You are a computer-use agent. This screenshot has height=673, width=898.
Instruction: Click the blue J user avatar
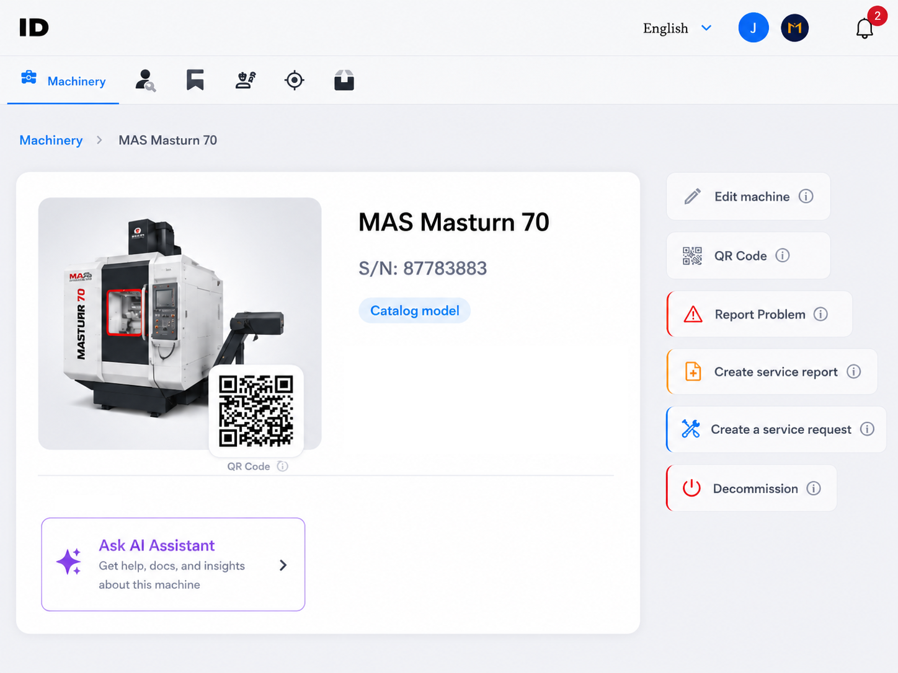(753, 28)
